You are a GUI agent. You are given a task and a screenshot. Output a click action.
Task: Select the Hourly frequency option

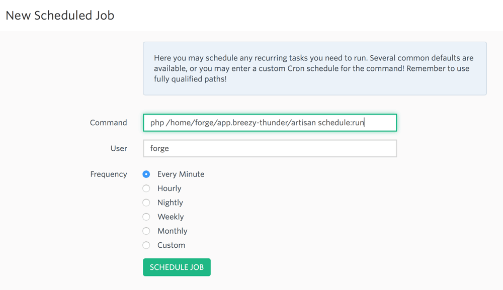click(146, 188)
